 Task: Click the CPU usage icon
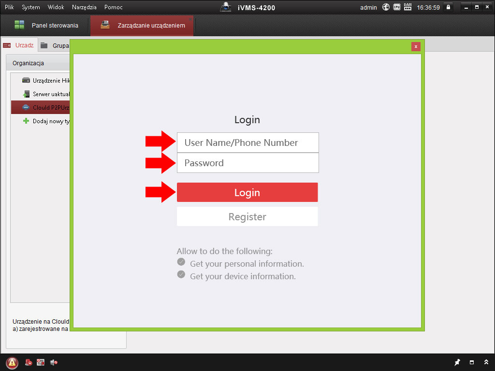point(397,7)
